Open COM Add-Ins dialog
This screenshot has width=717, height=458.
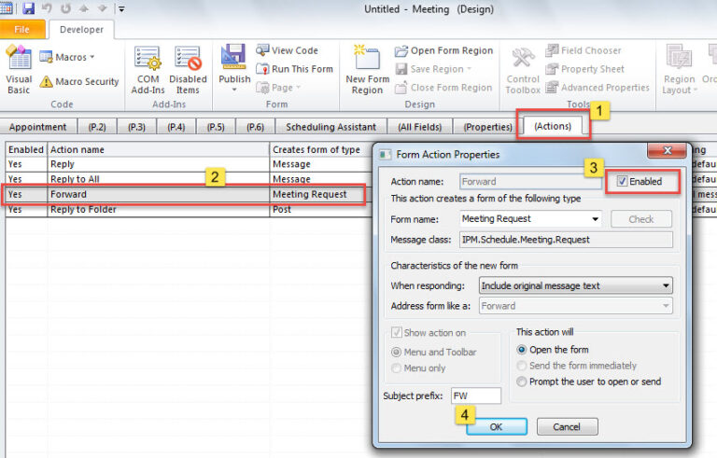point(148,70)
